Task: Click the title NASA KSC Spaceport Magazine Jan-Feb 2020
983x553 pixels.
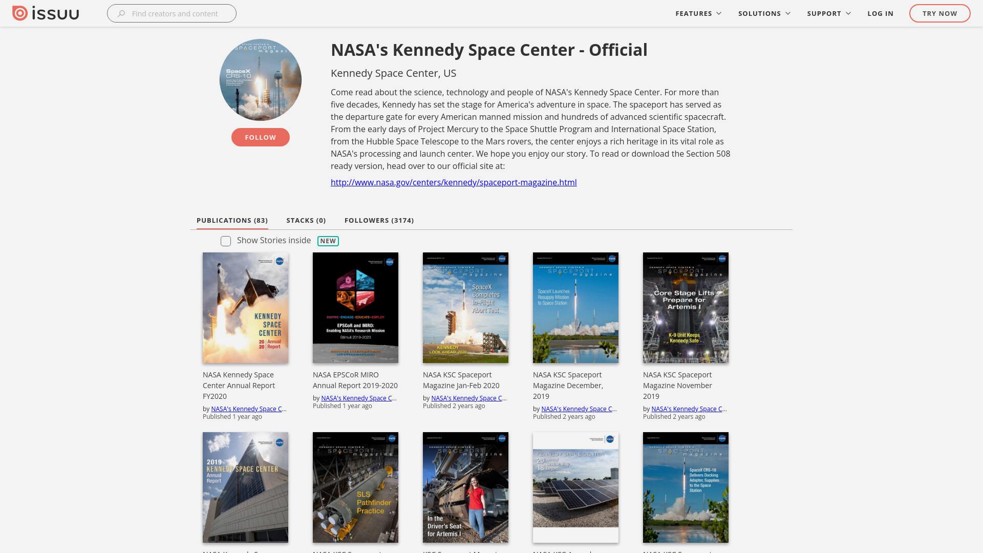Action: 461,380
